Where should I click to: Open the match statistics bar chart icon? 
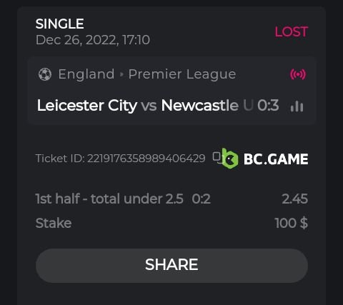click(297, 106)
